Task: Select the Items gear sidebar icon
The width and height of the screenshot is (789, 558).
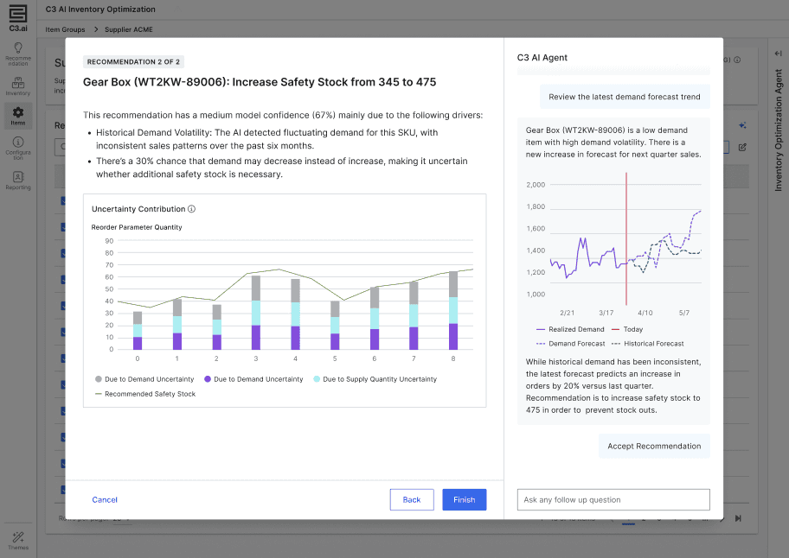Action: (18, 116)
